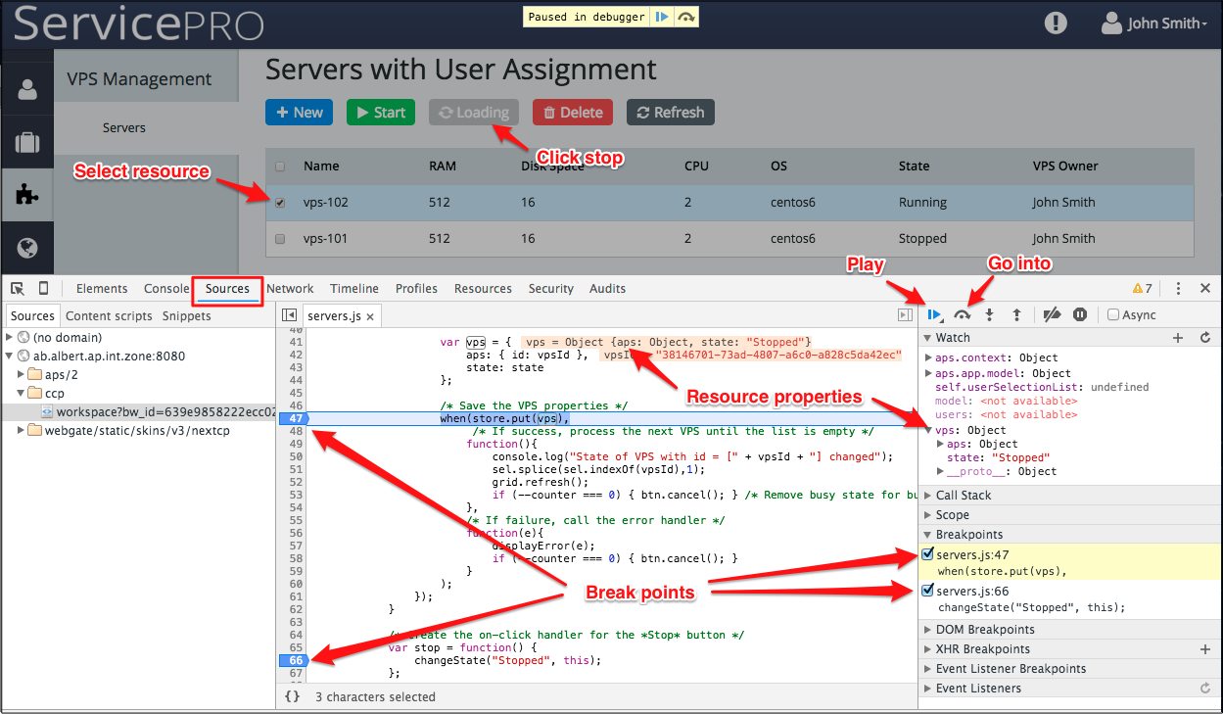Click the green Start button
The height and width of the screenshot is (714, 1223).
[x=380, y=113]
